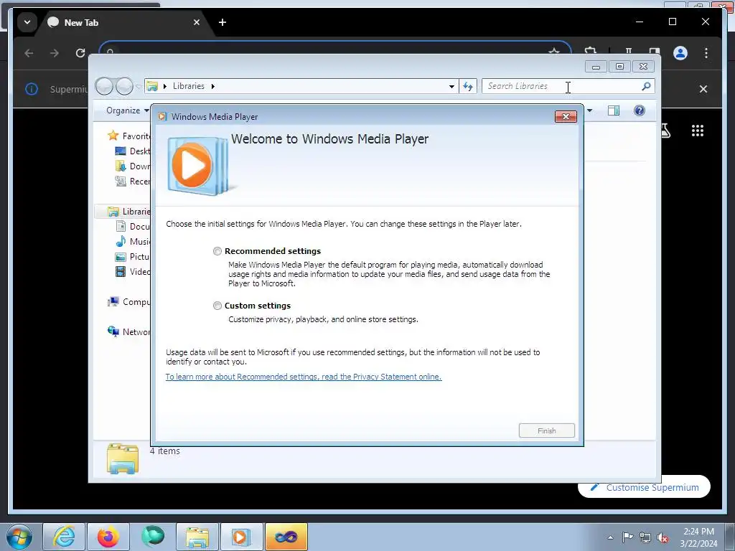Click the info icon on Supermium bar
This screenshot has height=551, width=735.
32,89
